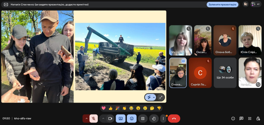Expand the presentation to full screen

click(x=160, y=97)
